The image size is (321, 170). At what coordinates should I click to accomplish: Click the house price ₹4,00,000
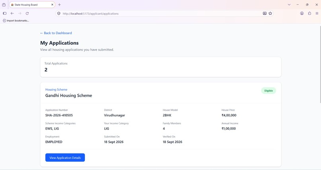coord(229,115)
